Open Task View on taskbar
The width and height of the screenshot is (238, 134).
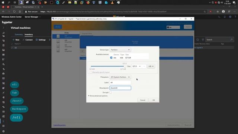click(15, 3)
